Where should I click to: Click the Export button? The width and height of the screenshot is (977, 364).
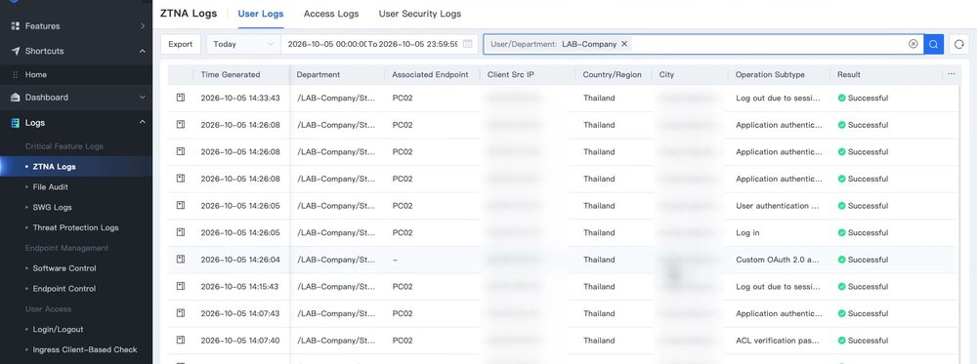[x=180, y=44]
